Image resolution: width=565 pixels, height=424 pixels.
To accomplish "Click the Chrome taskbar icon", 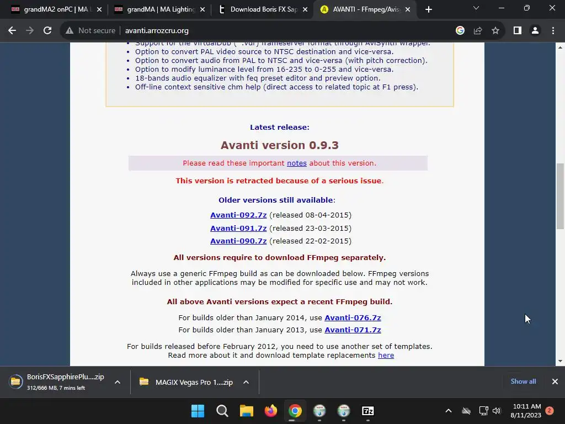I will pos(295,411).
